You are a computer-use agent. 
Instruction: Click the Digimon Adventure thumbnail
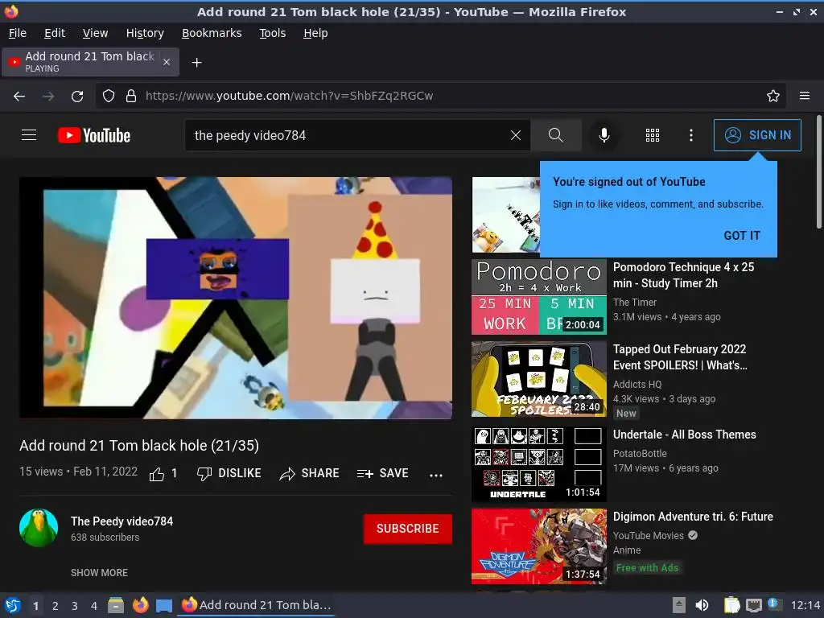point(538,546)
